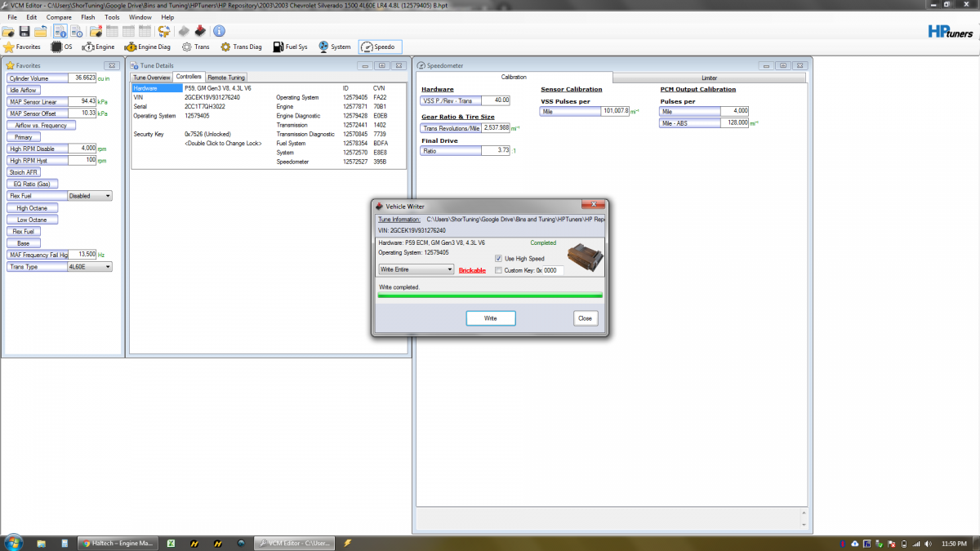Click the compare file folder icon with red mark

click(96, 31)
